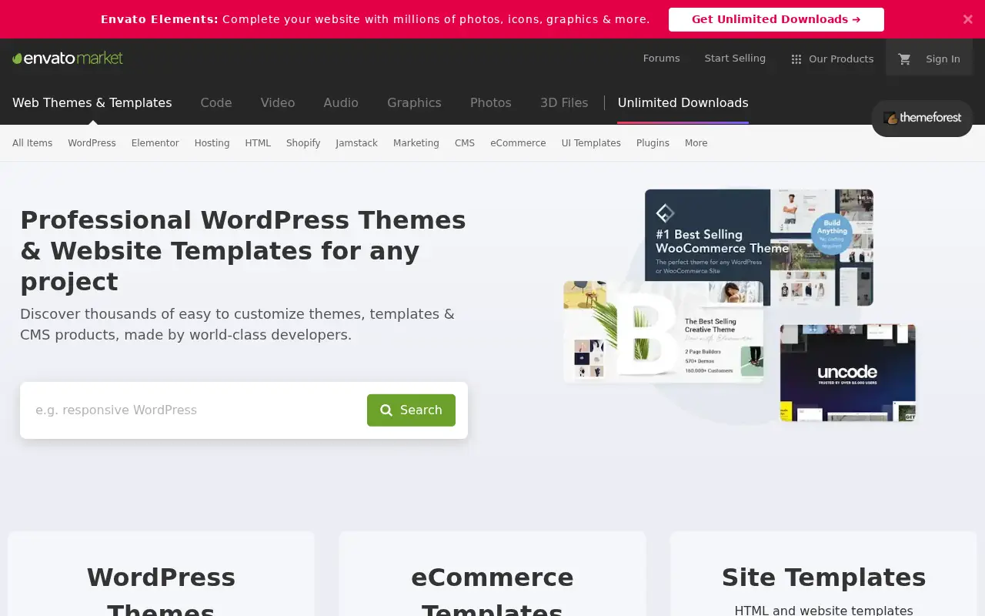Open the WordPress category menu
The width and height of the screenshot is (985, 616).
click(92, 143)
